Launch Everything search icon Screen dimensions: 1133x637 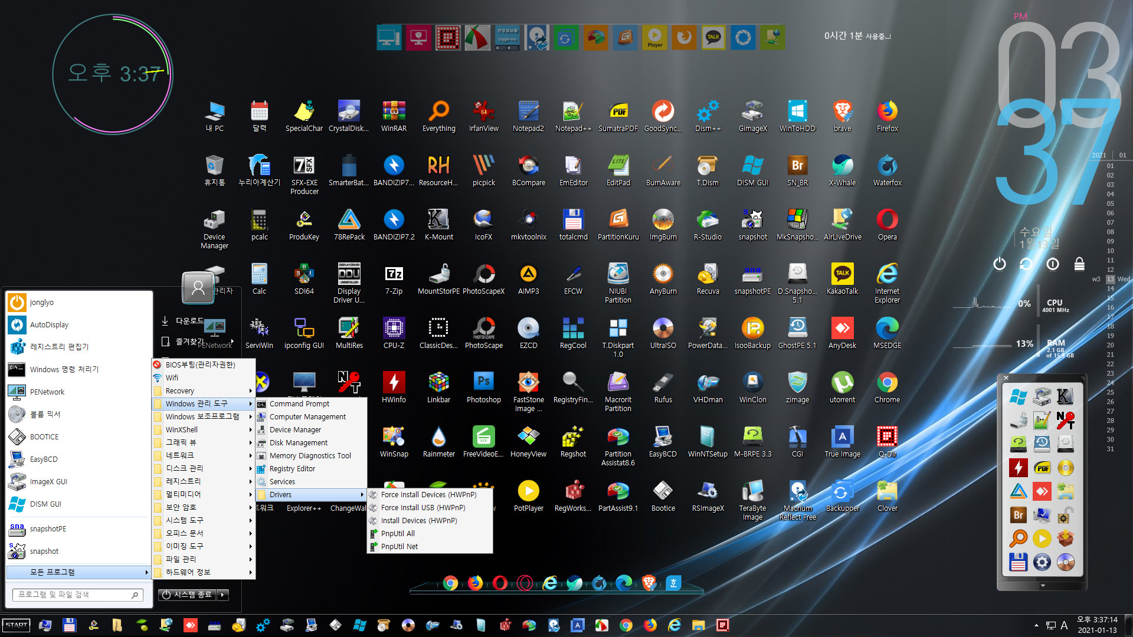(438, 116)
